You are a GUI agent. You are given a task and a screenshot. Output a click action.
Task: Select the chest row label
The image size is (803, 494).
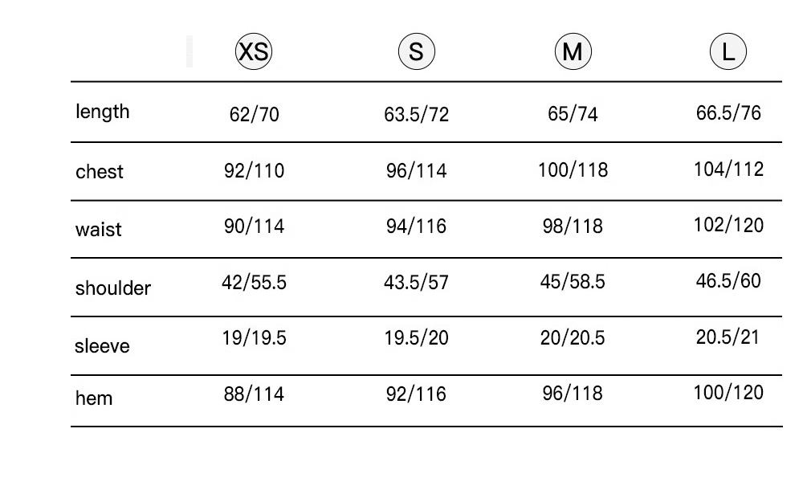[x=100, y=172]
